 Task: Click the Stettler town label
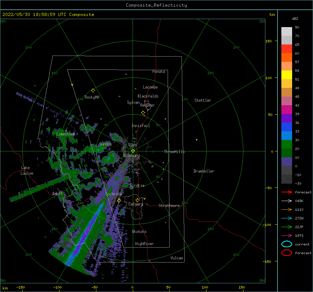pos(203,100)
